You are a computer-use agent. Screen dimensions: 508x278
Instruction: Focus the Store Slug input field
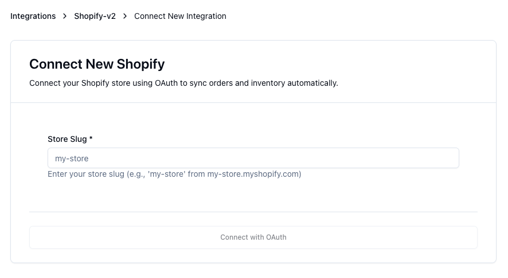pos(253,158)
